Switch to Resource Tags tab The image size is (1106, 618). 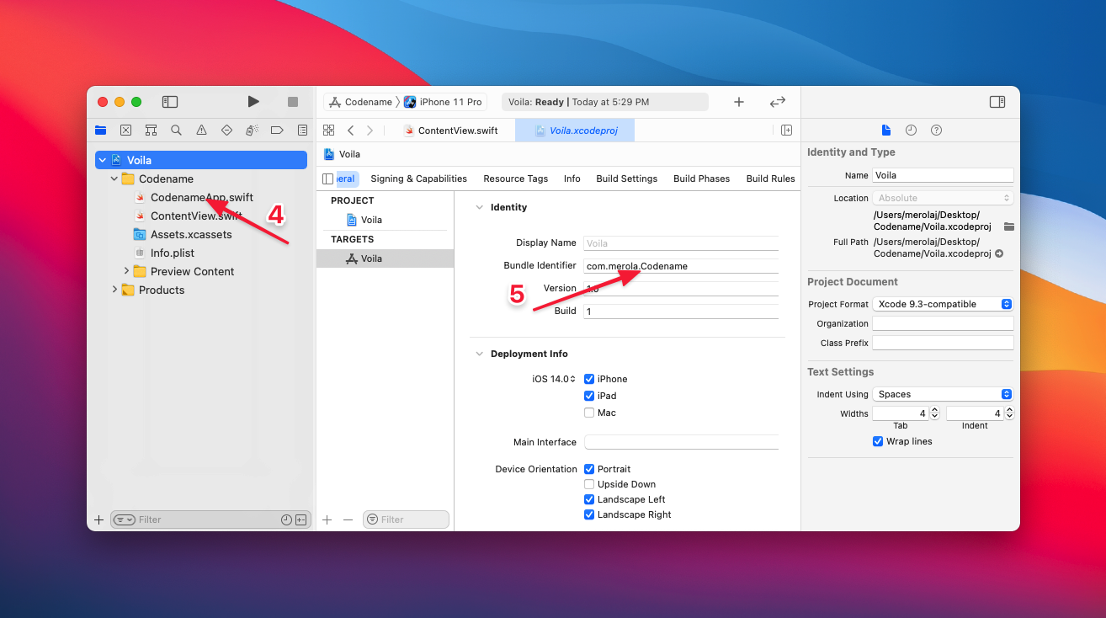515,178
